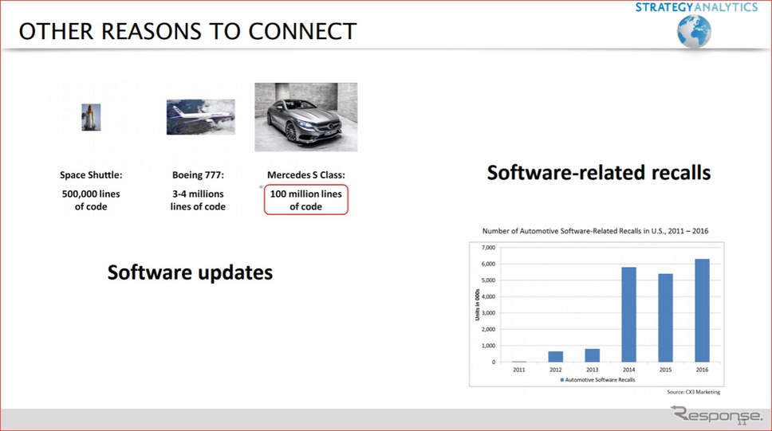Select the 'Mercedes S Class:' label
Image resolution: width=772 pixels, height=431 pixels.
point(306,174)
